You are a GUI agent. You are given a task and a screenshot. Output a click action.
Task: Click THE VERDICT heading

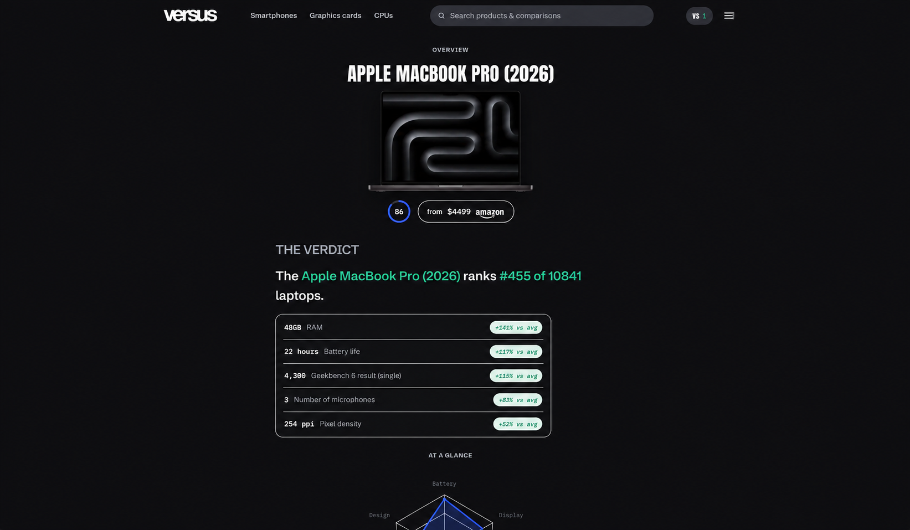(317, 250)
